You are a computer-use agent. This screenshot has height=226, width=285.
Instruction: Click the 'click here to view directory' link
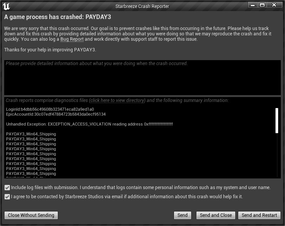pyautogui.click(x=118, y=100)
